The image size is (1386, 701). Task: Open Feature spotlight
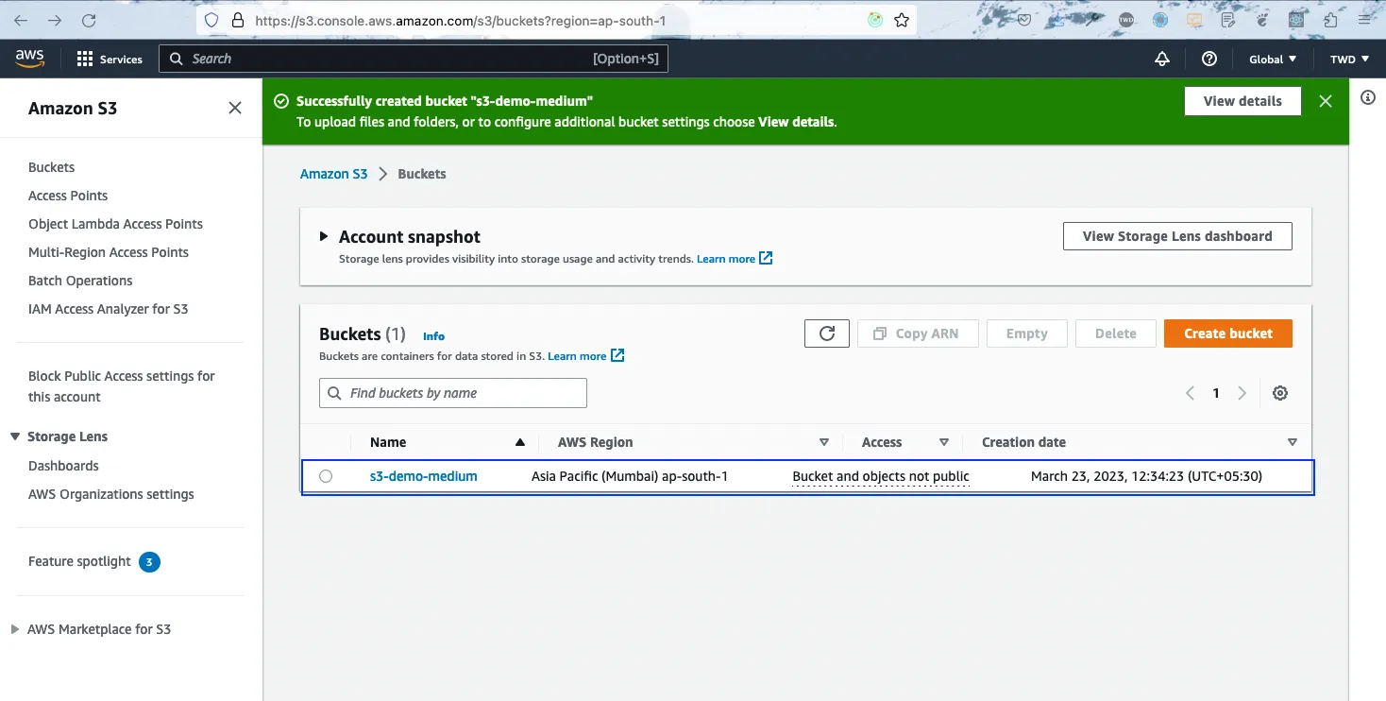pos(80,561)
